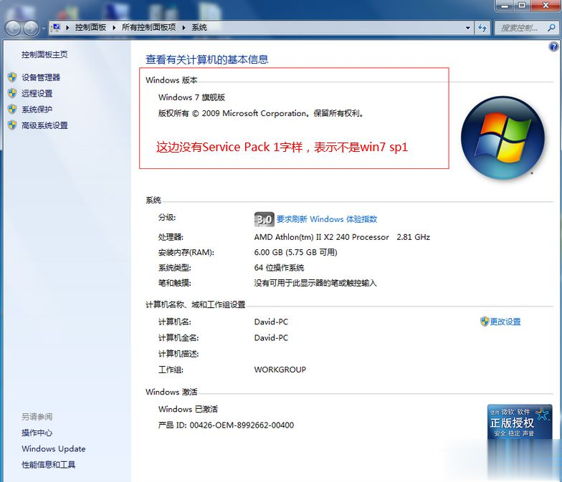
Task: Select the product ID 00426-OEM-8992662-00400
Action: (242, 425)
